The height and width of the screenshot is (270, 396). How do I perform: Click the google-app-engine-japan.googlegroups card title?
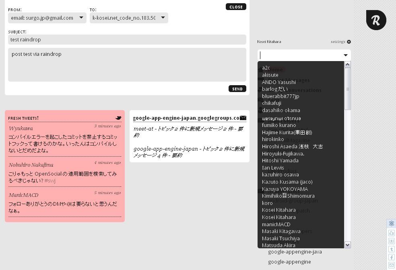pyautogui.click(x=186, y=118)
